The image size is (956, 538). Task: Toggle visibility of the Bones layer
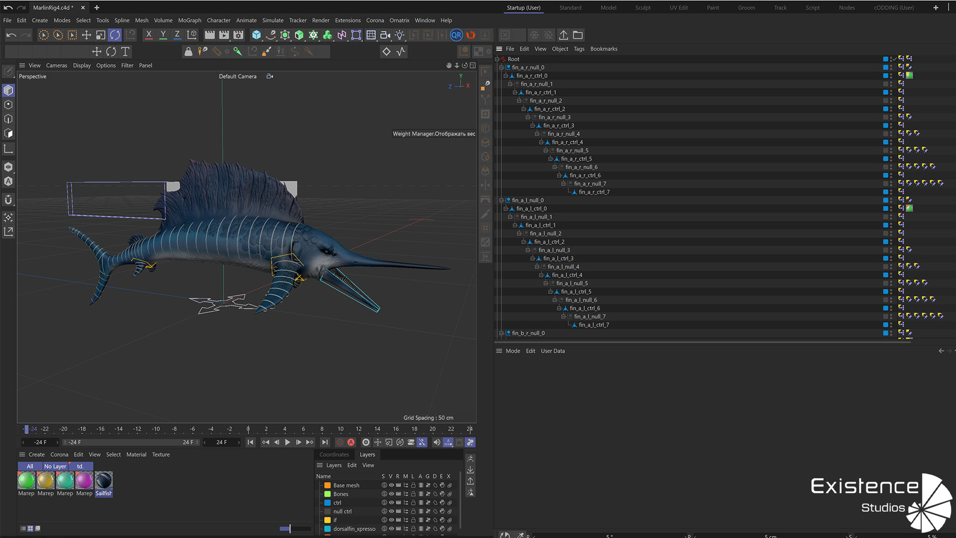(391, 494)
